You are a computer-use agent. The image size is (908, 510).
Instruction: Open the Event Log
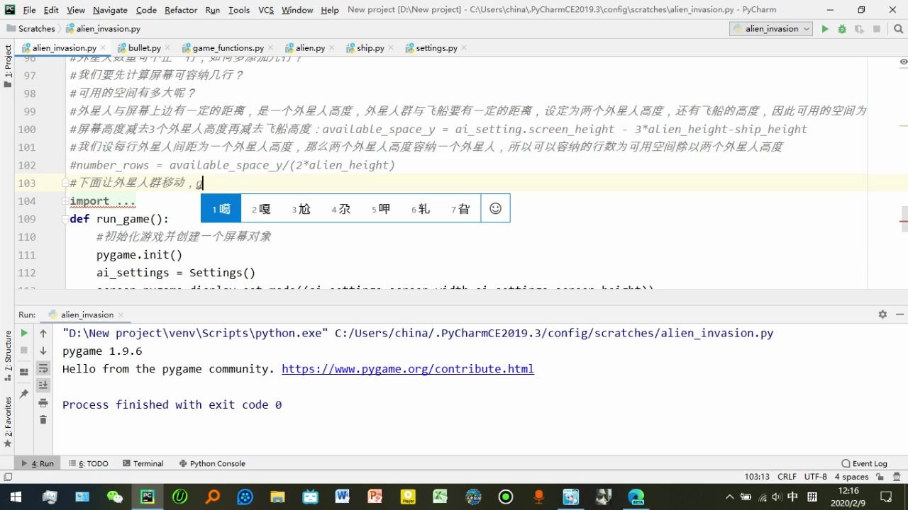pos(865,463)
